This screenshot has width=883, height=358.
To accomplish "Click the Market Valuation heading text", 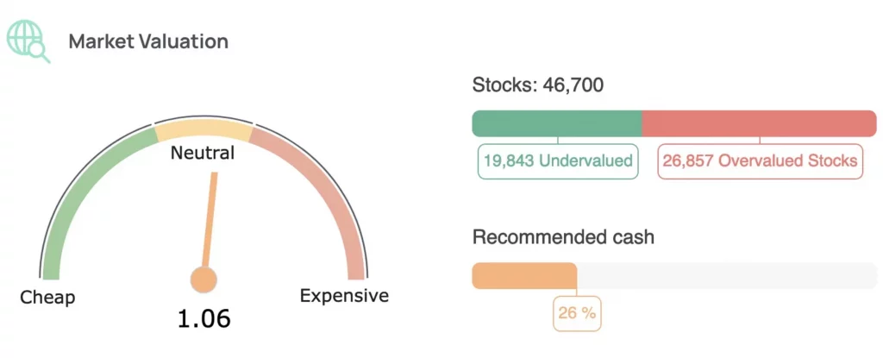I will click(x=148, y=41).
